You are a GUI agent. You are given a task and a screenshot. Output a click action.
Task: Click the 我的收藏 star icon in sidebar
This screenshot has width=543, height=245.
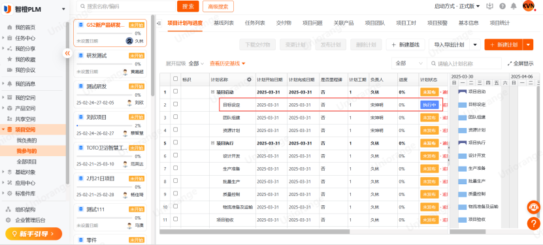coord(9,59)
